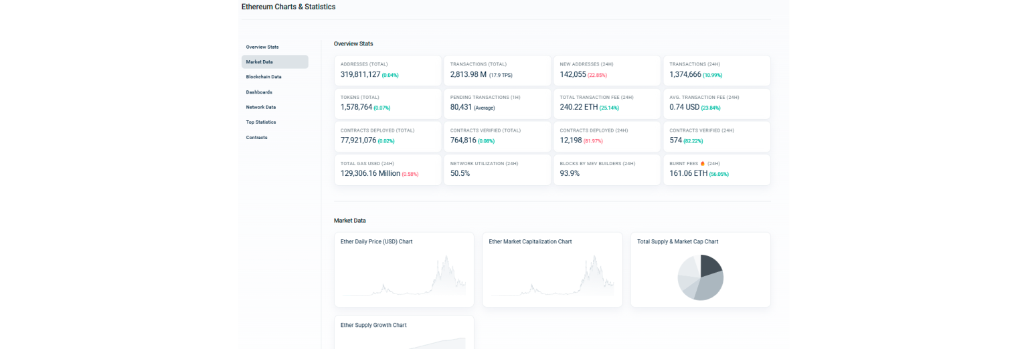Click Transactions (24H) value 1,374,666

click(685, 74)
